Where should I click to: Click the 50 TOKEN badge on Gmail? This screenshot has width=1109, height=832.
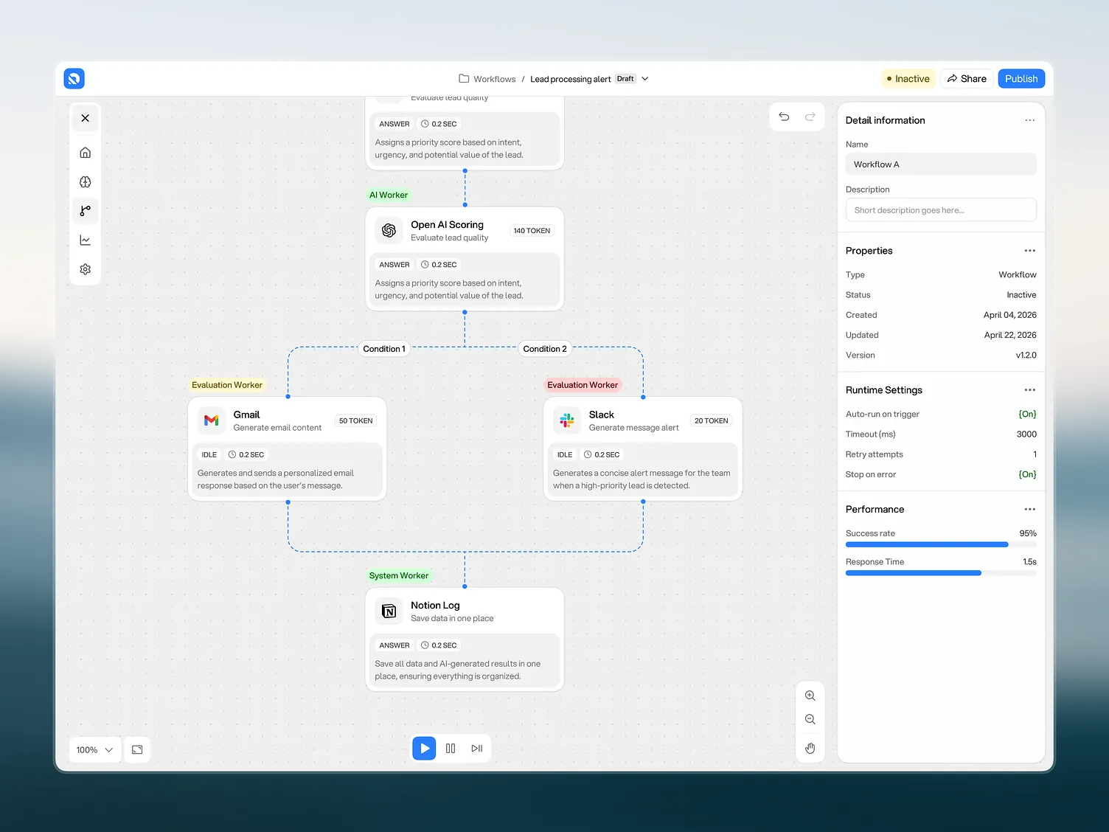coord(355,421)
